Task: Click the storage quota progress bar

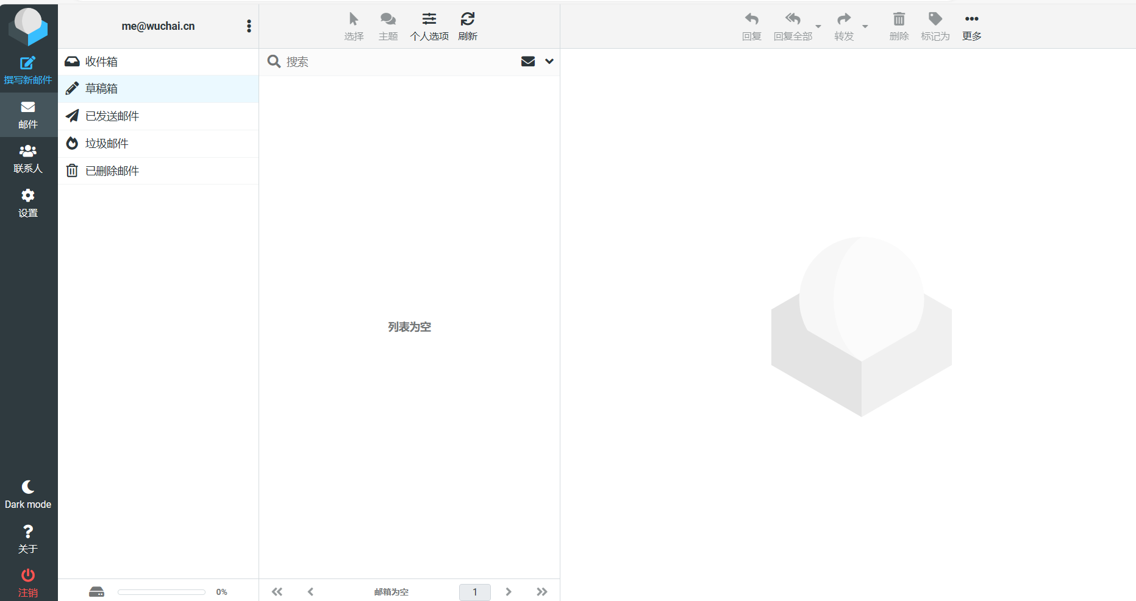Action: click(162, 592)
